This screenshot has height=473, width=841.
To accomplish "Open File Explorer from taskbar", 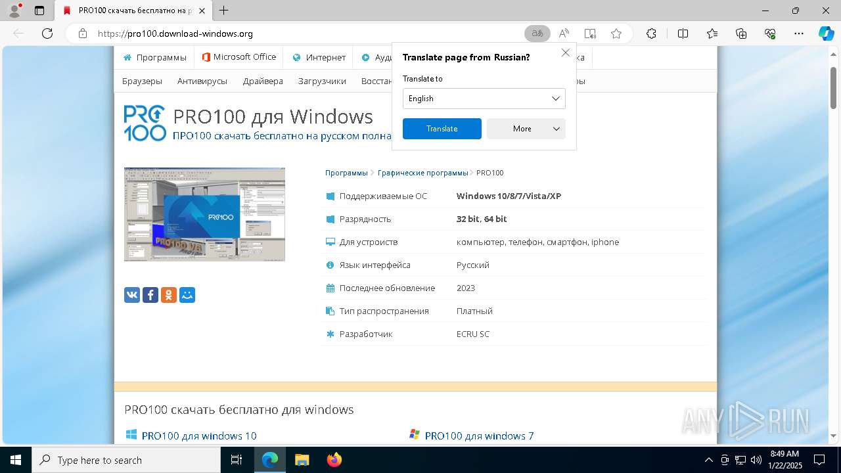I will (302, 460).
